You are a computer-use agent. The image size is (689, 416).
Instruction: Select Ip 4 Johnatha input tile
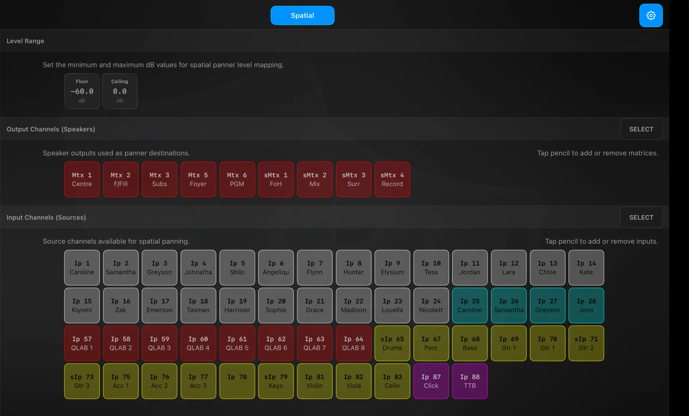point(199,268)
